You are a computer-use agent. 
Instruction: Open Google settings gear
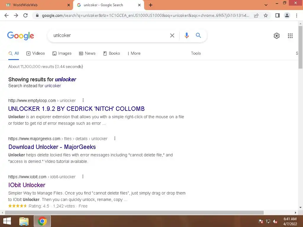click(x=277, y=36)
